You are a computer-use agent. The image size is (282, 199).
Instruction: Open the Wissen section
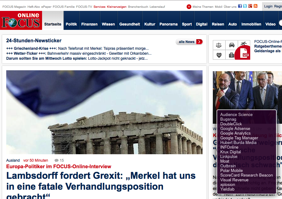pos(108,24)
